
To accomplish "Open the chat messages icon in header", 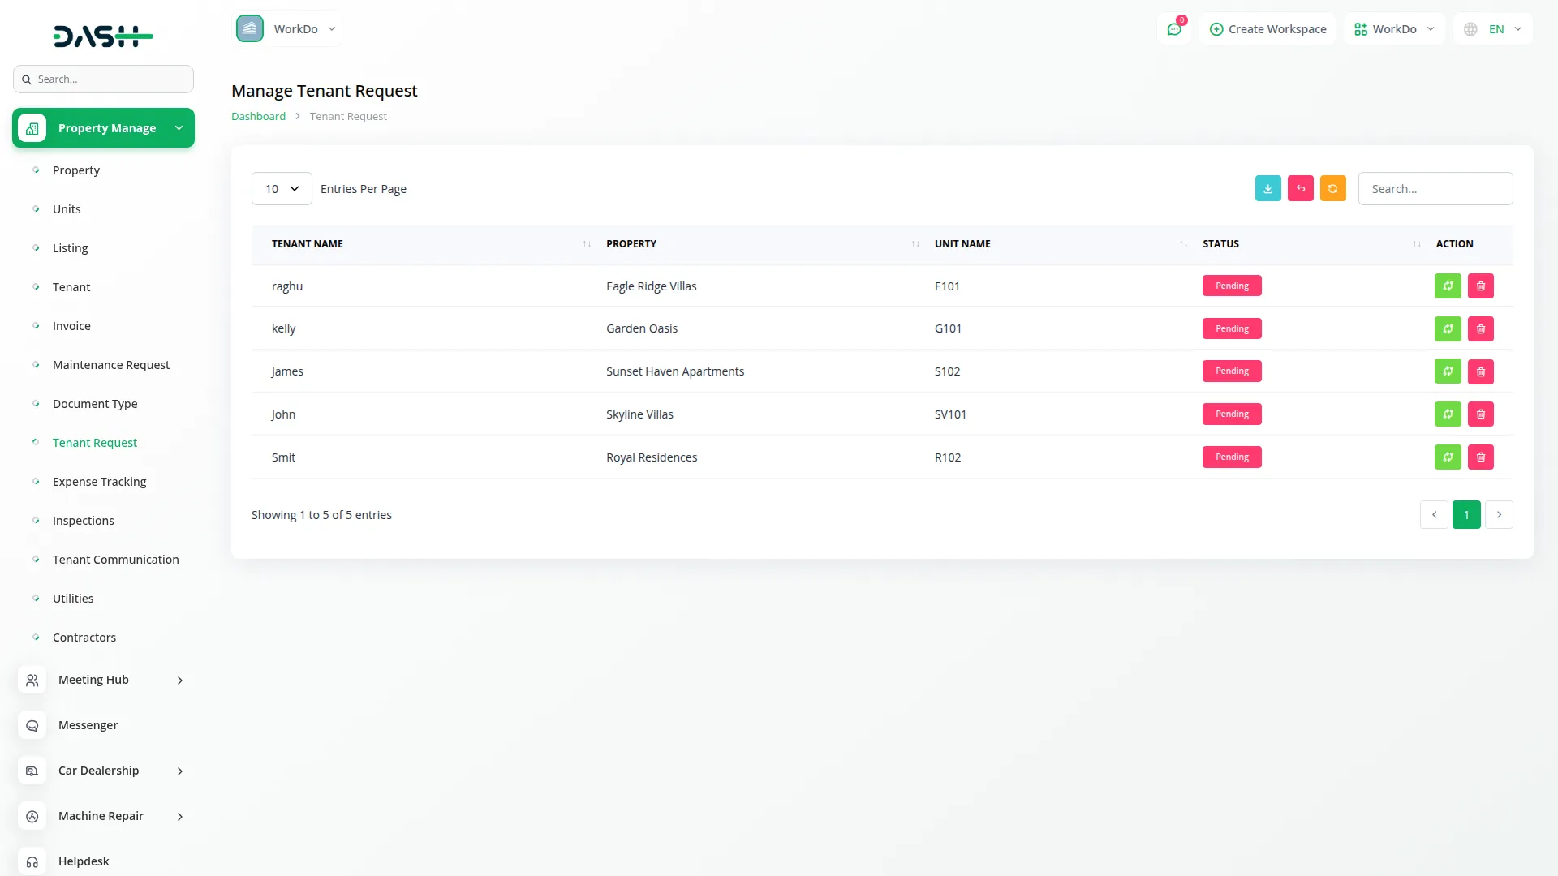I will point(1173,29).
